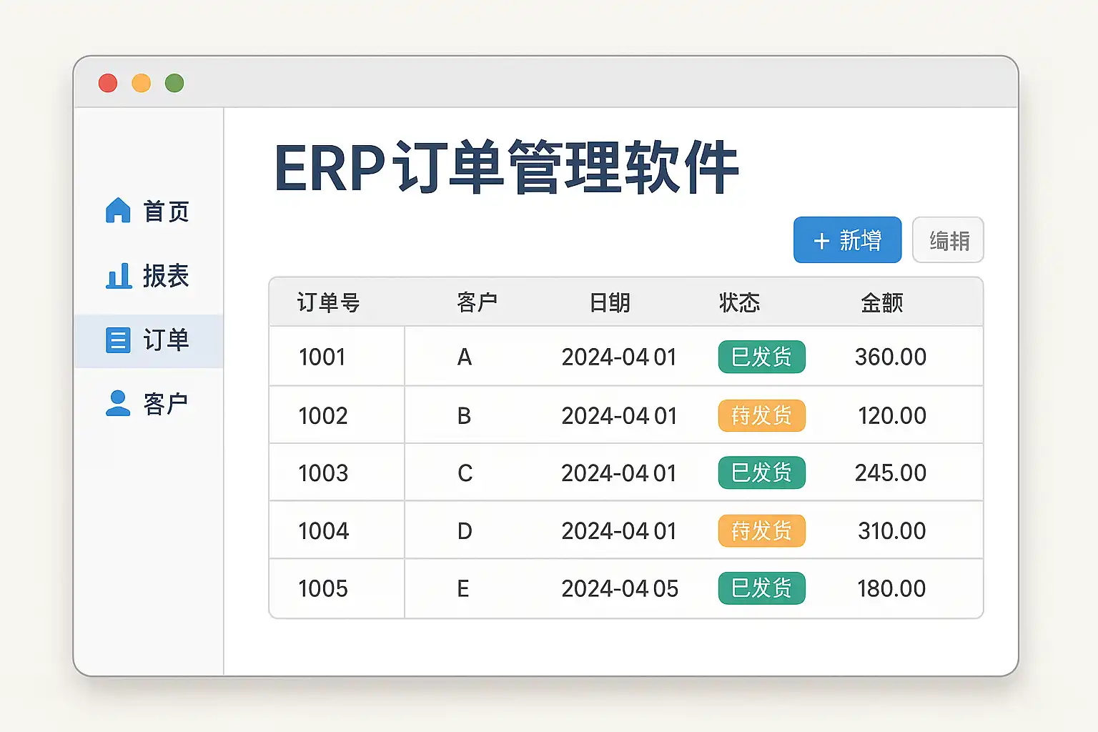This screenshot has height=732, width=1098.
Task: Click the amount 310.00
Action: [x=892, y=530]
